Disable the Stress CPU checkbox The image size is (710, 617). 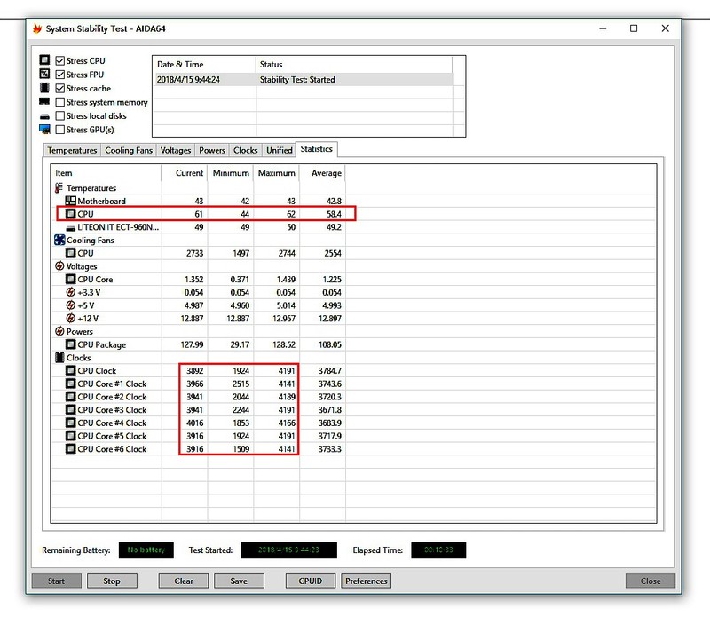(59, 61)
